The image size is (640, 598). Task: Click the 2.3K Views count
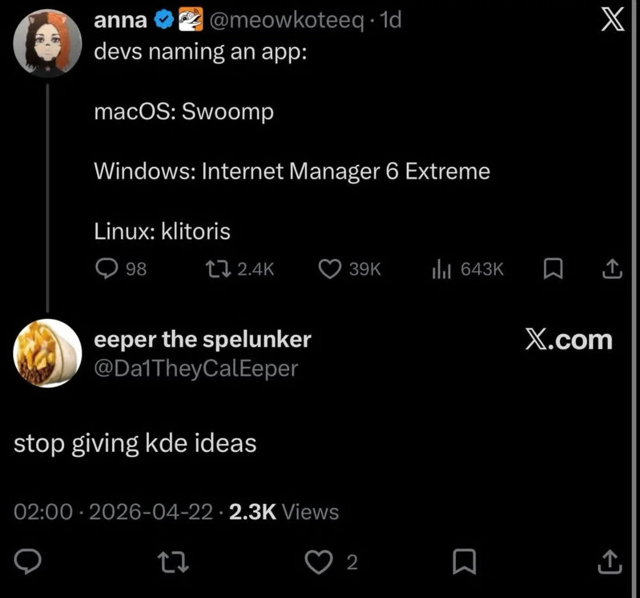coord(283,511)
